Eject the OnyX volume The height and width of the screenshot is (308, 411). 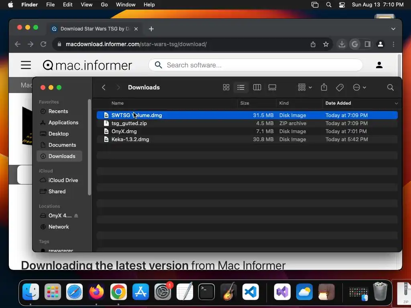click(x=76, y=215)
